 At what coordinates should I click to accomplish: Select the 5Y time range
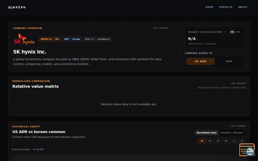(x=242, y=141)
